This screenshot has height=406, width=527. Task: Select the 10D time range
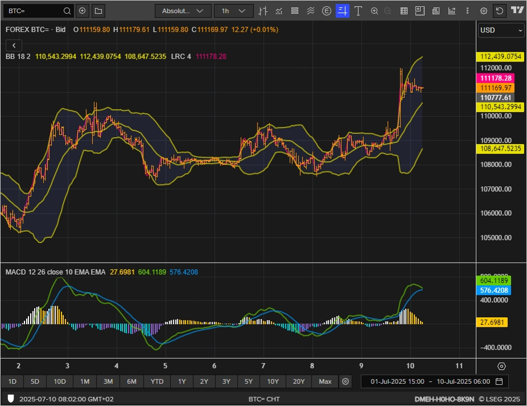click(60, 382)
